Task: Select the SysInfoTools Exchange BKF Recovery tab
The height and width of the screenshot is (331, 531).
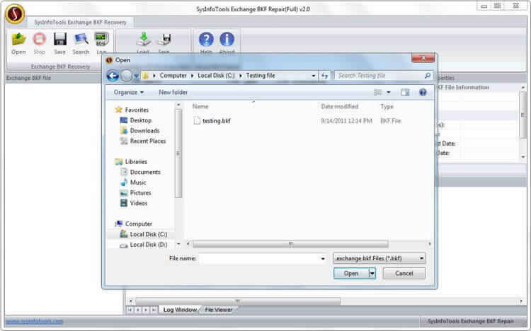Action: click(x=80, y=23)
